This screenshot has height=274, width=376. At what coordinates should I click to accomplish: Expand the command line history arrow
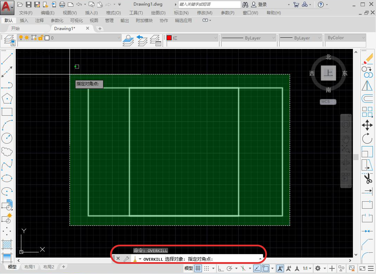(260, 259)
